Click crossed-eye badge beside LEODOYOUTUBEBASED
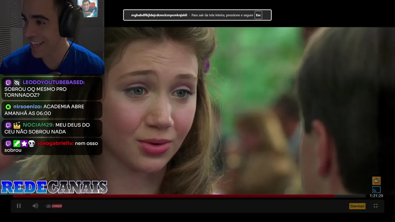Viewport: 395px width, 222px height. pyautogui.click(x=17, y=82)
